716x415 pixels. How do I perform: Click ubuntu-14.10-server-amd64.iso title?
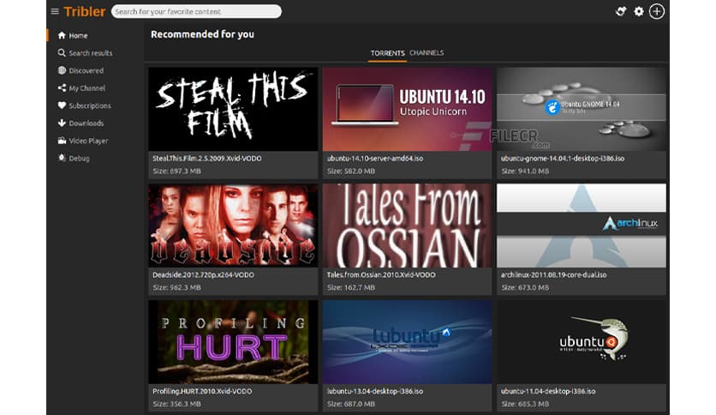[x=375, y=158]
